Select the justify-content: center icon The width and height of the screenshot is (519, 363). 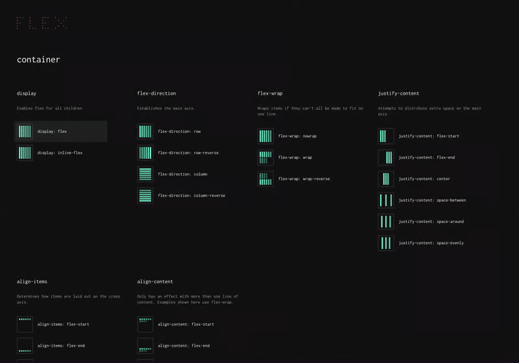386,179
